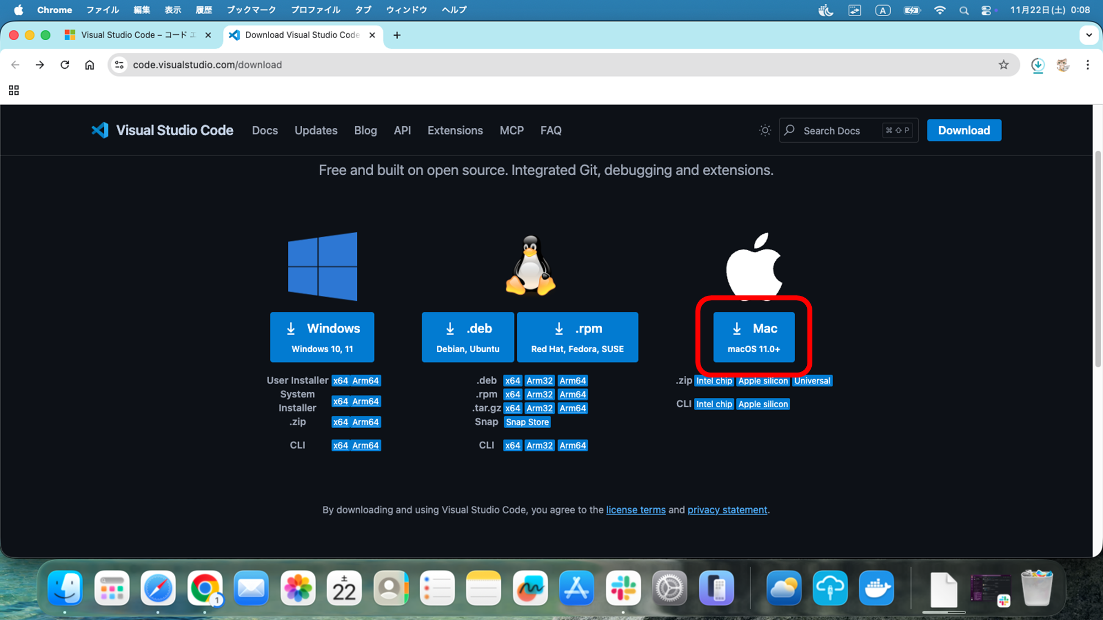
Task: Click the Chrome profile avatar icon
Action: (1062, 64)
